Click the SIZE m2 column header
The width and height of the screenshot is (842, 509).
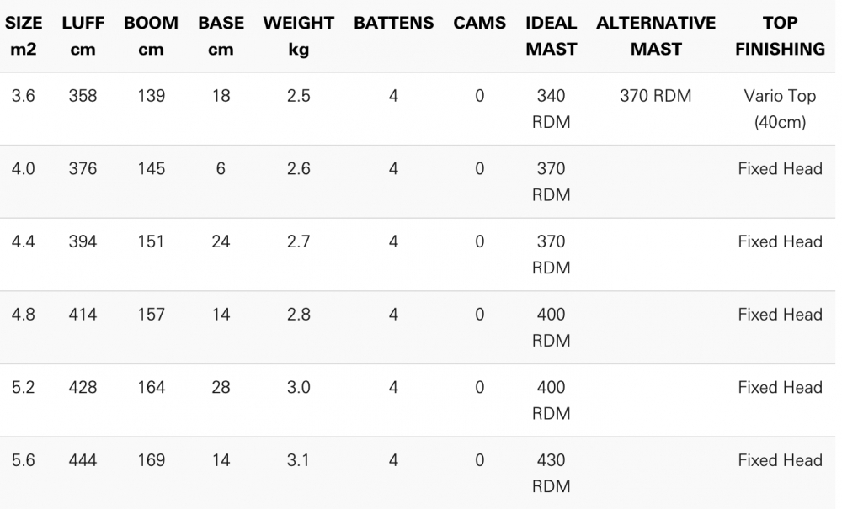pos(24,36)
